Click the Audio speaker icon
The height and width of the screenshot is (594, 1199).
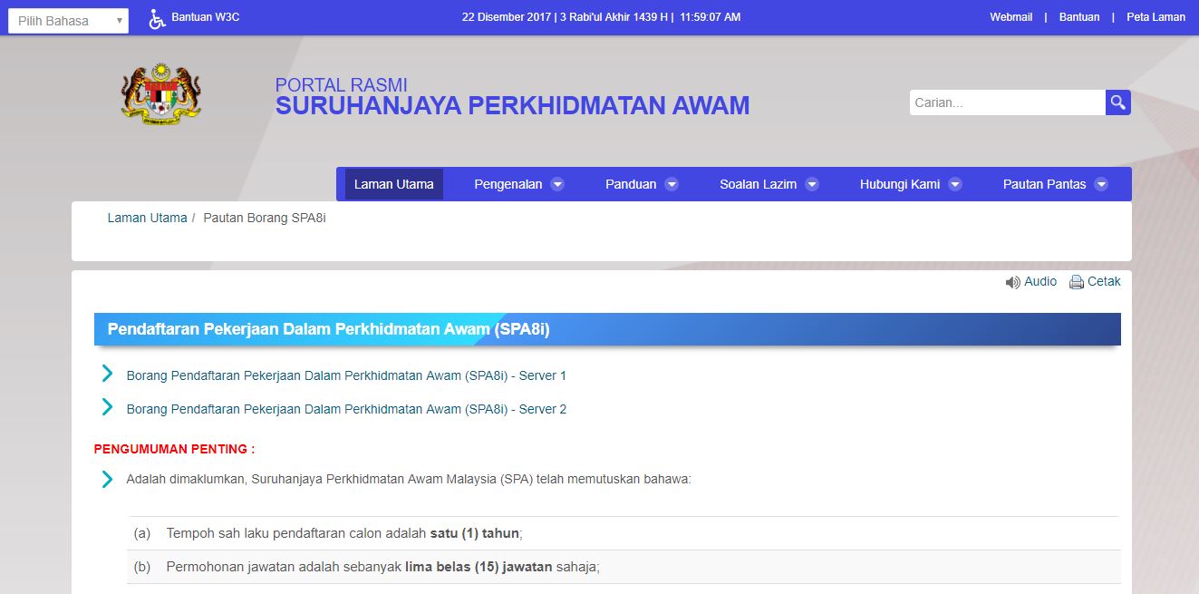pos(1013,282)
